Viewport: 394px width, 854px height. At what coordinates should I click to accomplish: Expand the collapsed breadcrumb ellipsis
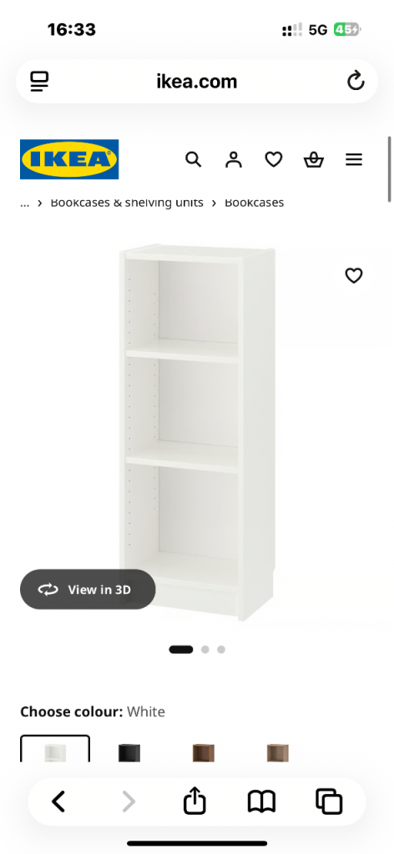point(24,203)
